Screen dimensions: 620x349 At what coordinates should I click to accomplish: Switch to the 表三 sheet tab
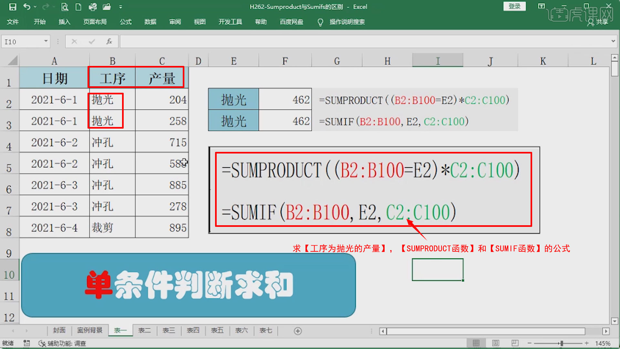tap(168, 331)
